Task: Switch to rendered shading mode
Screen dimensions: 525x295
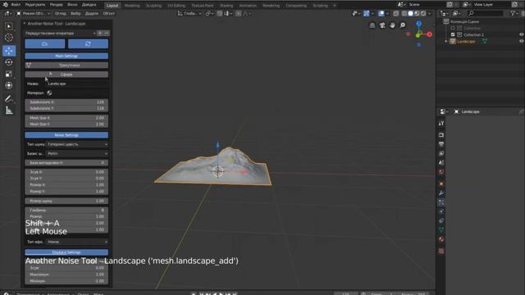Action: (x=423, y=13)
